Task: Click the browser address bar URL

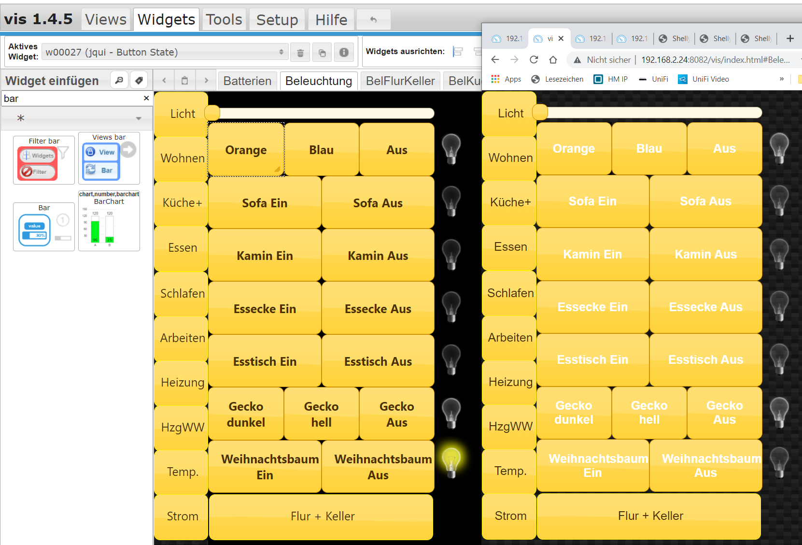Action: pos(716,59)
